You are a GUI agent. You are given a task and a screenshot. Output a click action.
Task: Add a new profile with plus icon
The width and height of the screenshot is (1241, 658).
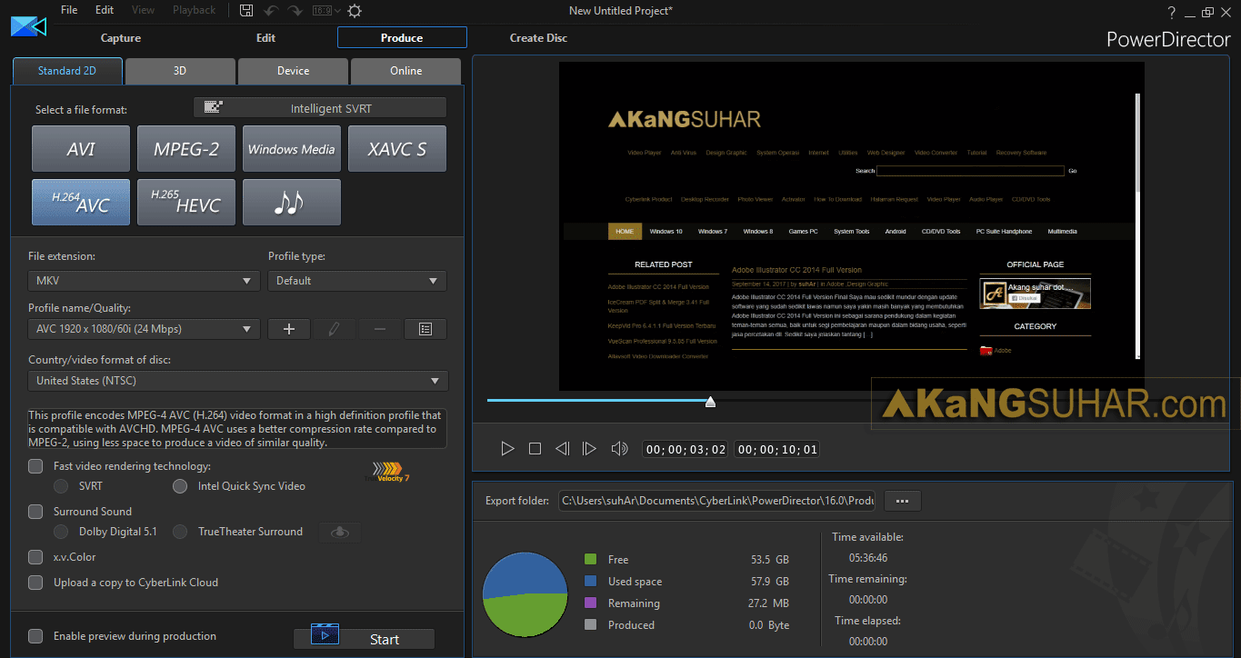[289, 329]
